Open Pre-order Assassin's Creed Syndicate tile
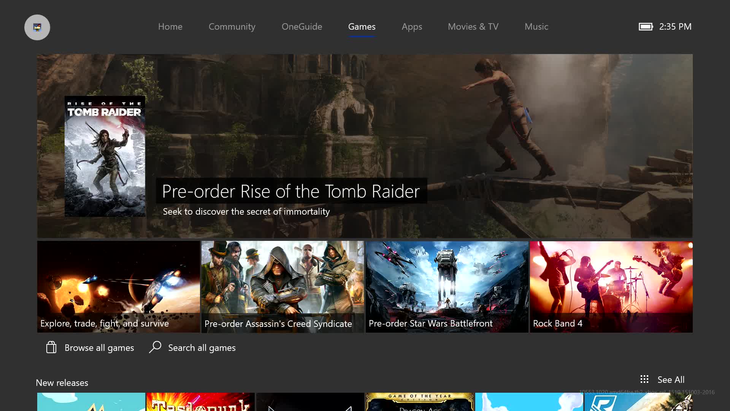The width and height of the screenshot is (730, 411). pyautogui.click(x=282, y=287)
